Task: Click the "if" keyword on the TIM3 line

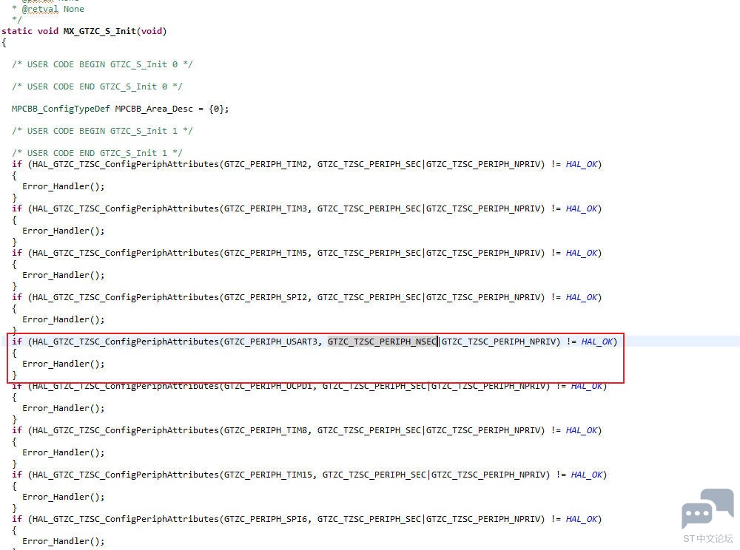Action: 17,208
